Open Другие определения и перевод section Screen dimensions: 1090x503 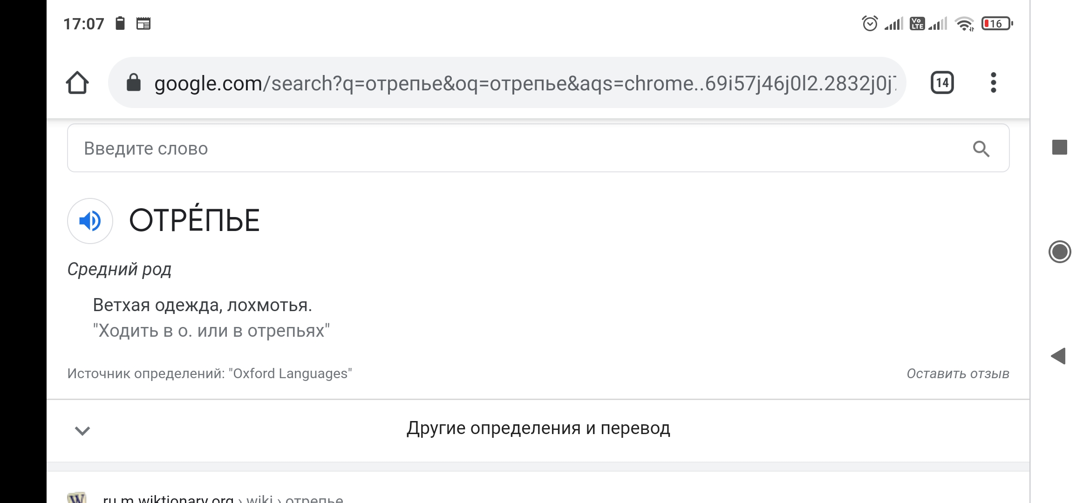pyautogui.click(x=538, y=428)
